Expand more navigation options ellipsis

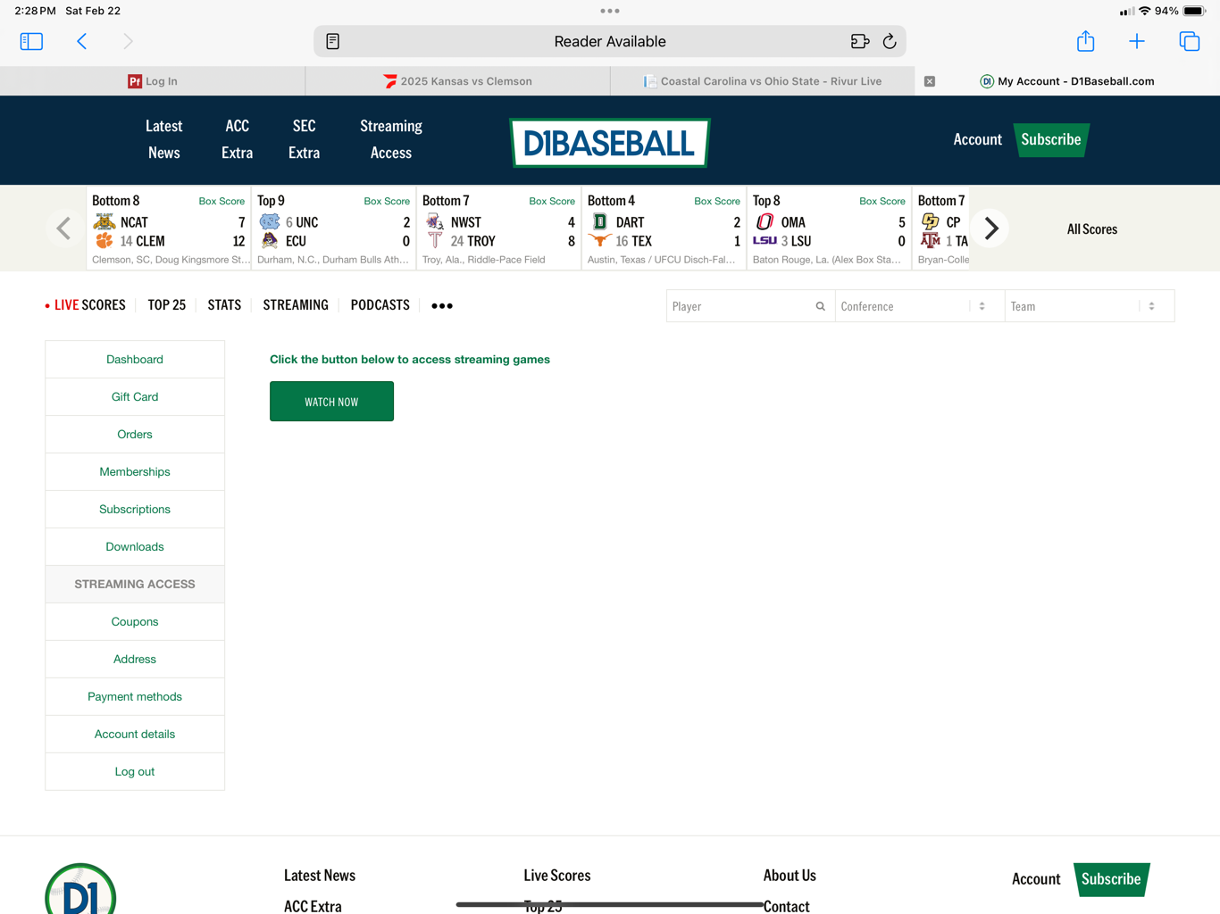pyautogui.click(x=442, y=306)
